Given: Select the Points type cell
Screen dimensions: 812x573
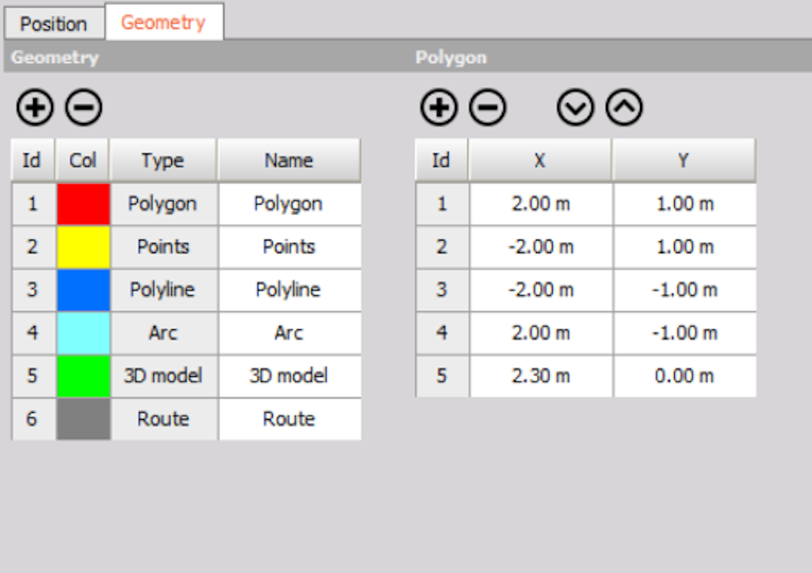Looking at the screenshot, I should pyautogui.click(x=163, y=247).
